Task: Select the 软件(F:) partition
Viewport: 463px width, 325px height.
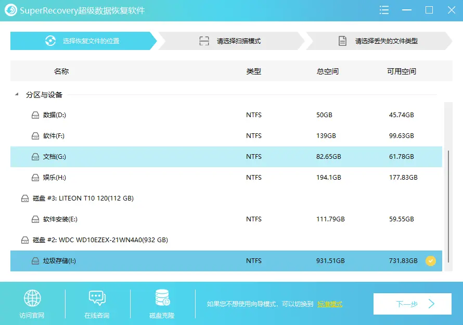Action: [226, 136]
